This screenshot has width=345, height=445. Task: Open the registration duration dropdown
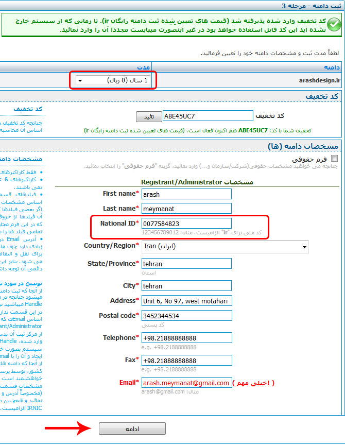tap(113, 80)
